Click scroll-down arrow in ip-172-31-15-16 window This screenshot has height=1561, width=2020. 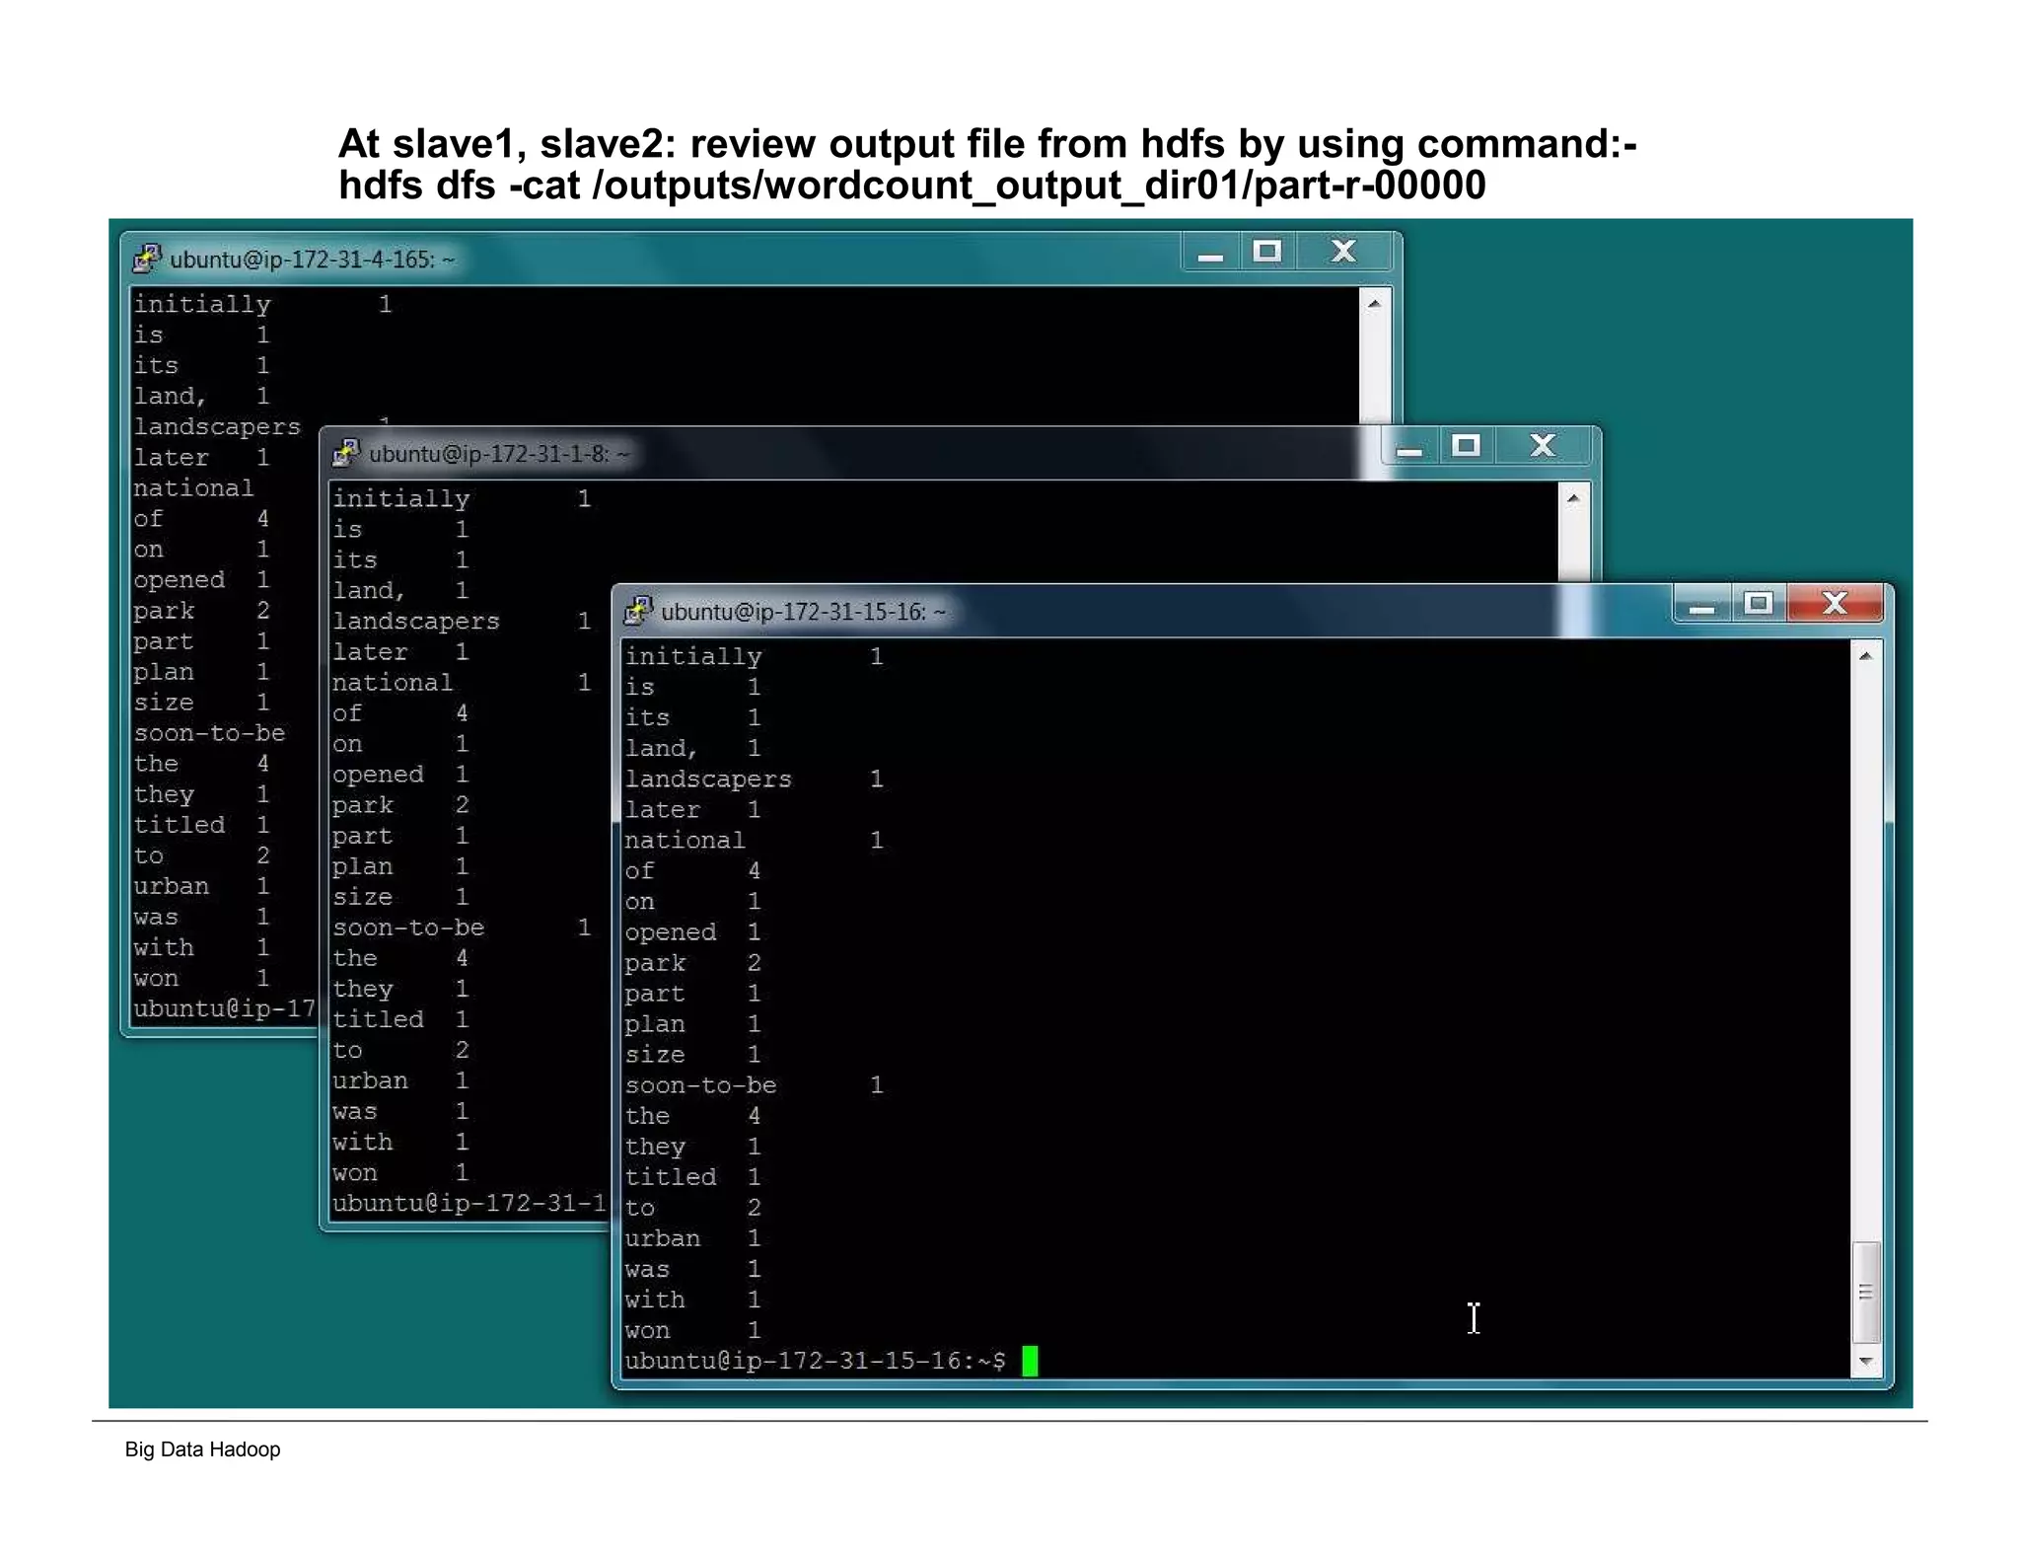(x=1865, y=1362)
